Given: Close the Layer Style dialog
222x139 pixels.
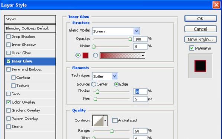Looking at the screenshot, I should pyautogui.click(x=216, y=5).
